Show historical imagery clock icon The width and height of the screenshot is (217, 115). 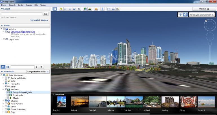[85, 9]
